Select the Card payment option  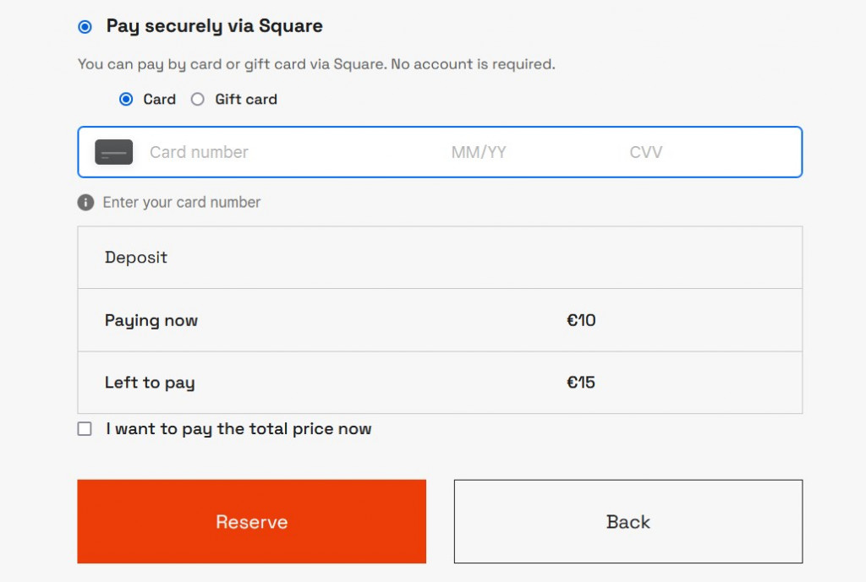point(125,99)
